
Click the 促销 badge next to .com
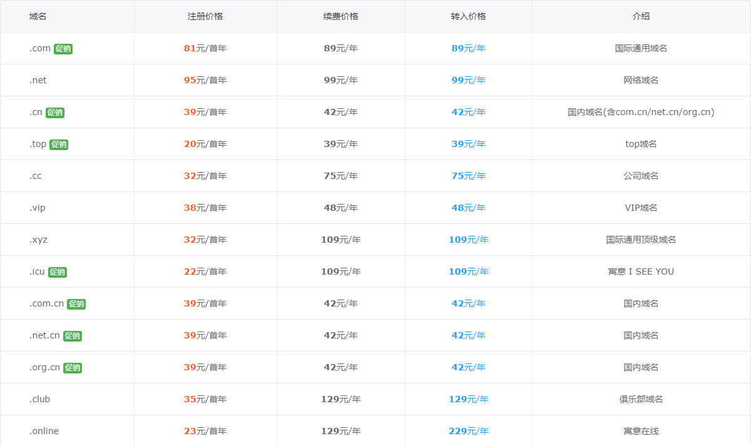click(x=63, y=49)
